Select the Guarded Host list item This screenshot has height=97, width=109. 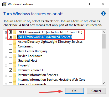coord(27,61)
